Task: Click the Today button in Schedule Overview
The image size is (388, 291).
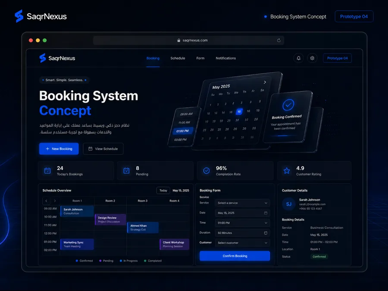Action: tap(163, 190)
